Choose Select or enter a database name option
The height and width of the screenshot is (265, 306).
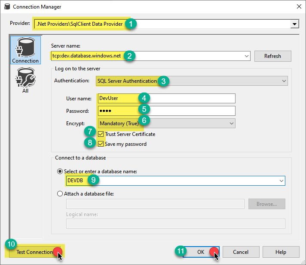(x=60, y=172)
